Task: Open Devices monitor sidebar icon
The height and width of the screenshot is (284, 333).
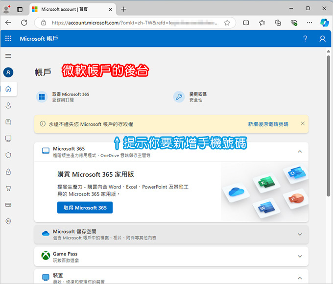Action: coord(8,139)
